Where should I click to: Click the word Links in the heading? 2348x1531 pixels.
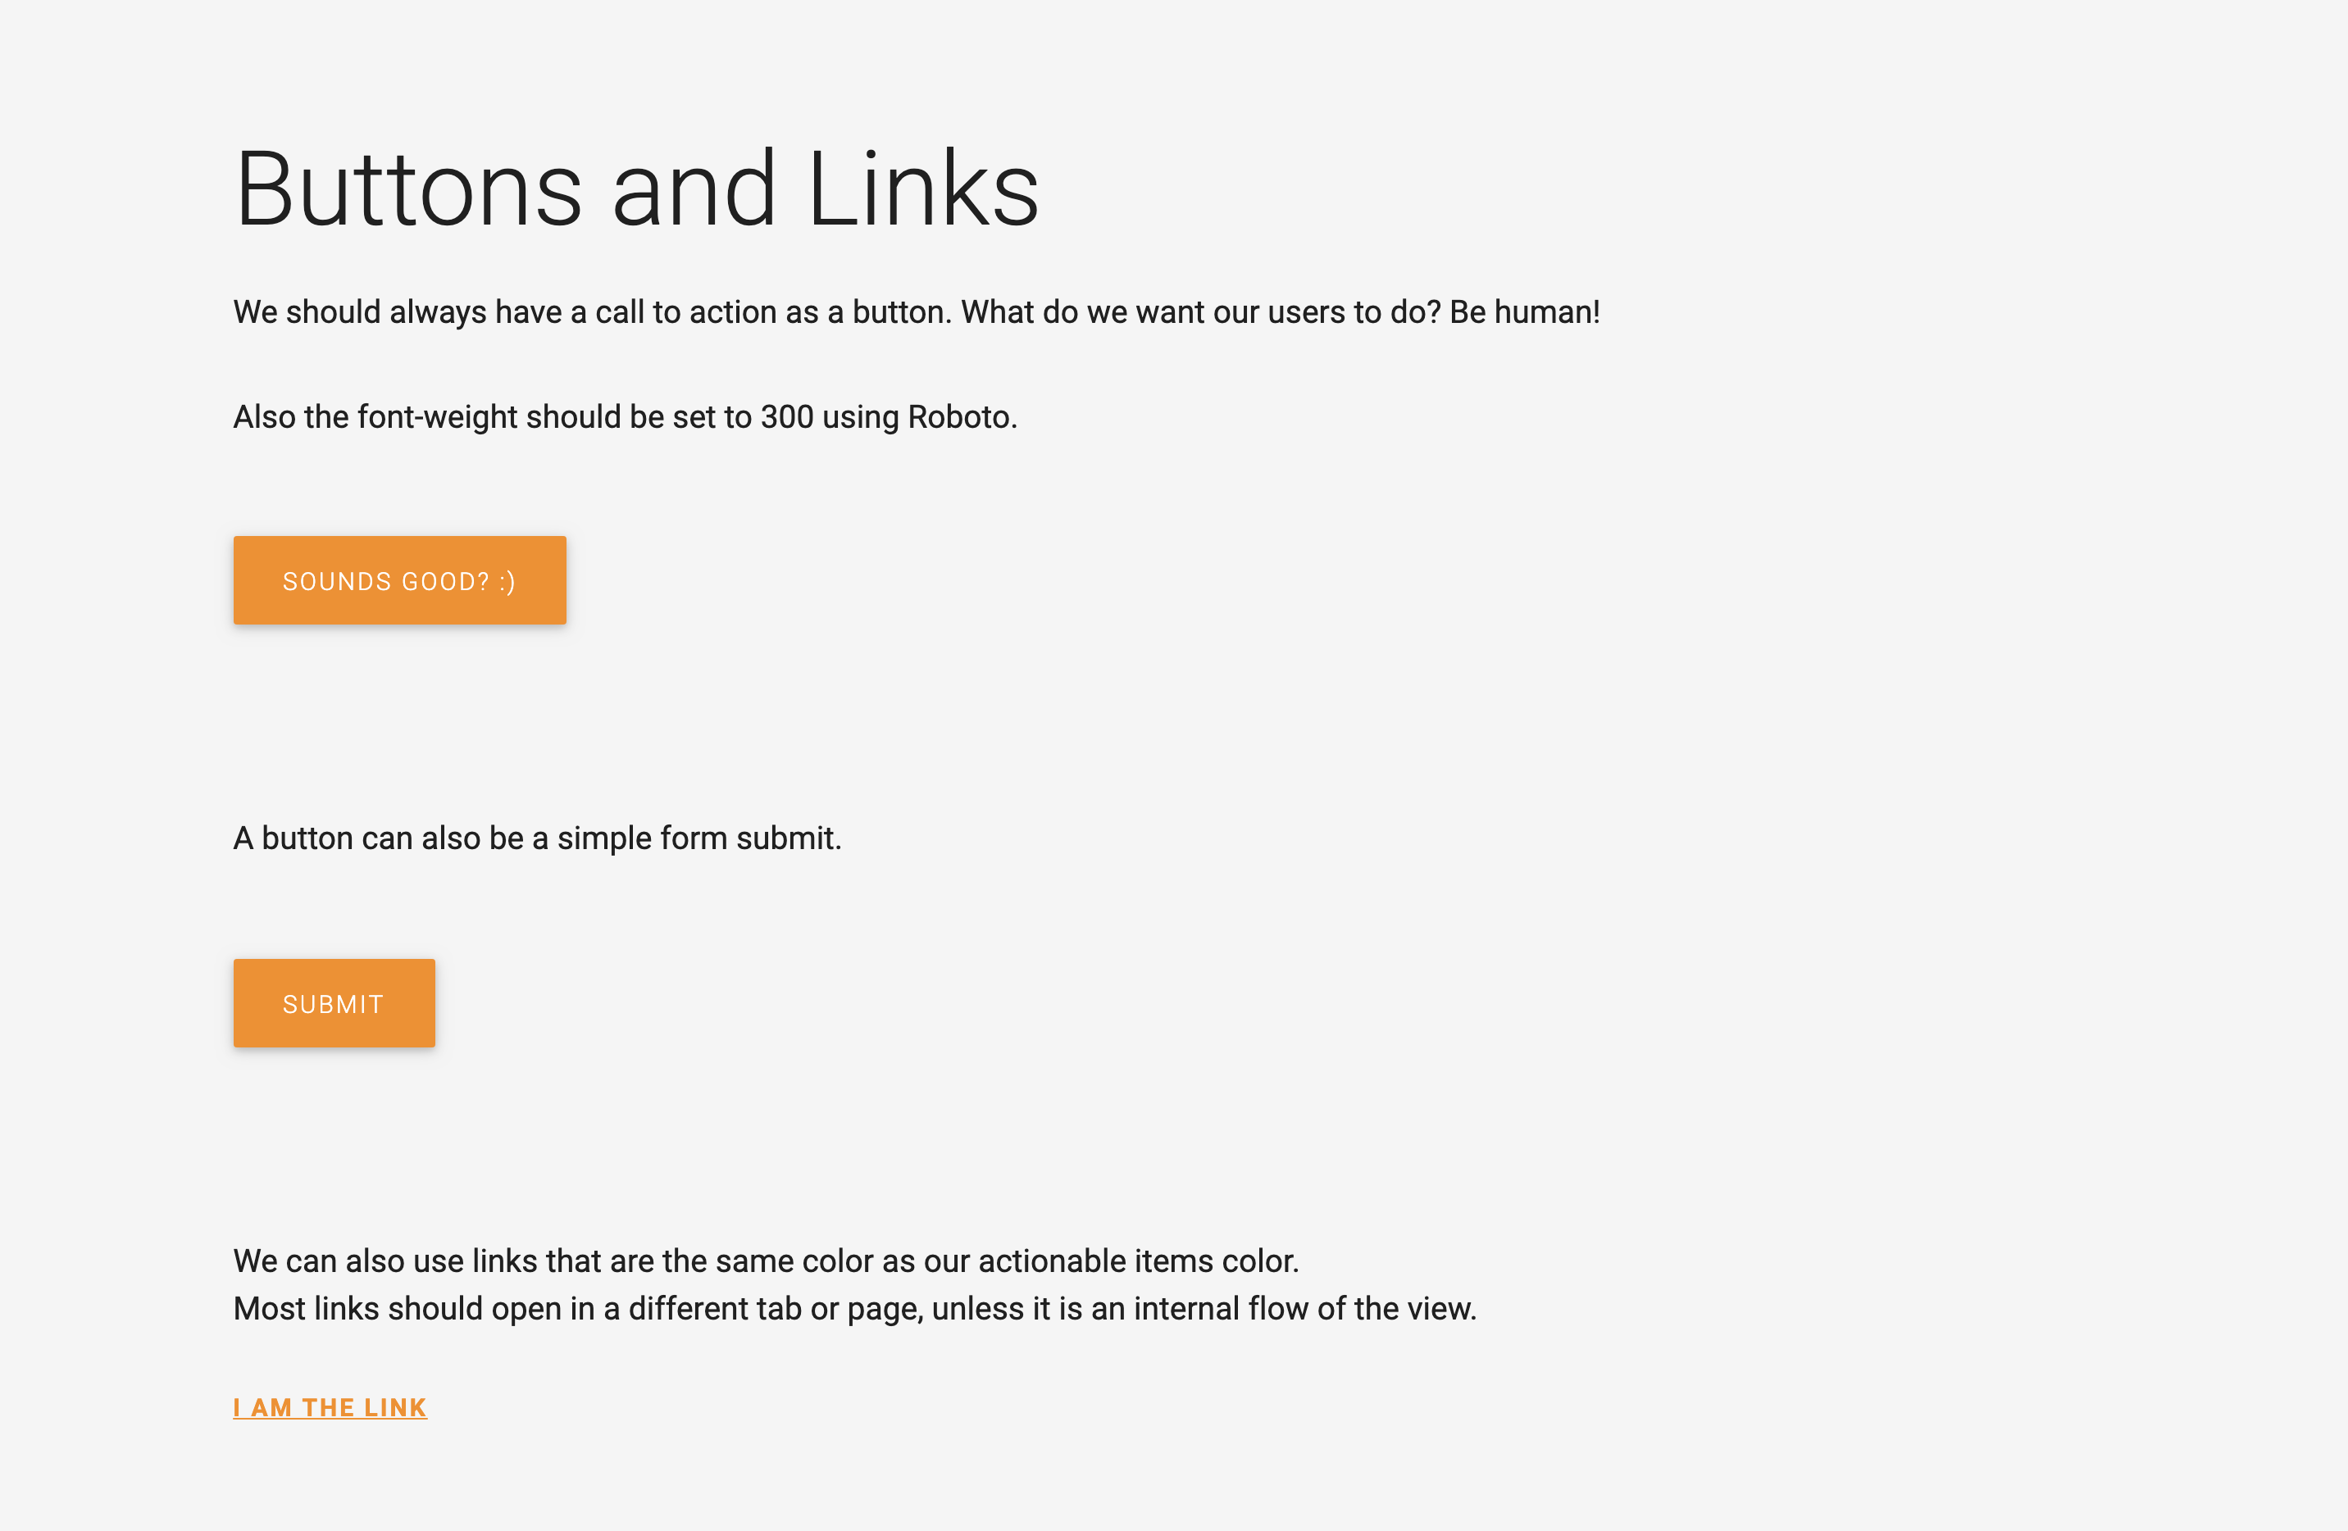point(923,189)
